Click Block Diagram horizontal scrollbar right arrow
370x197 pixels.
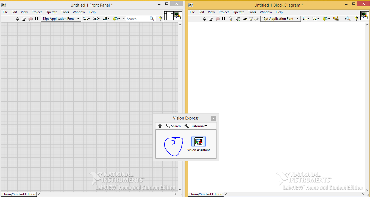pos(363,194)
